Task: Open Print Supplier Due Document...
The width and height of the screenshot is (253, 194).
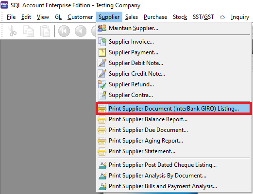Action: pyautogui.click(x=174, y=130)
